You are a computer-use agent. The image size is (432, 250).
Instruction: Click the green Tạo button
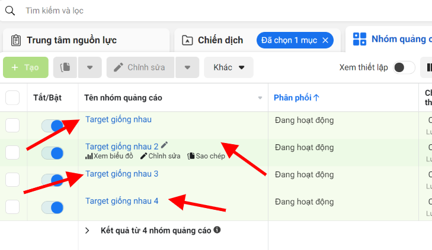pyautogui.click(x=25, y=67)
